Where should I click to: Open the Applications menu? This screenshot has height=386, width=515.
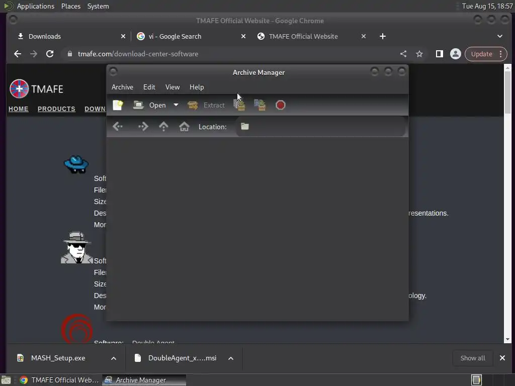pyautogui.click(x=36, y=6)
